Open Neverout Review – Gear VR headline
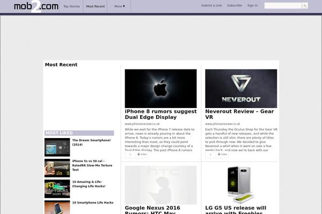 [239, 114]
